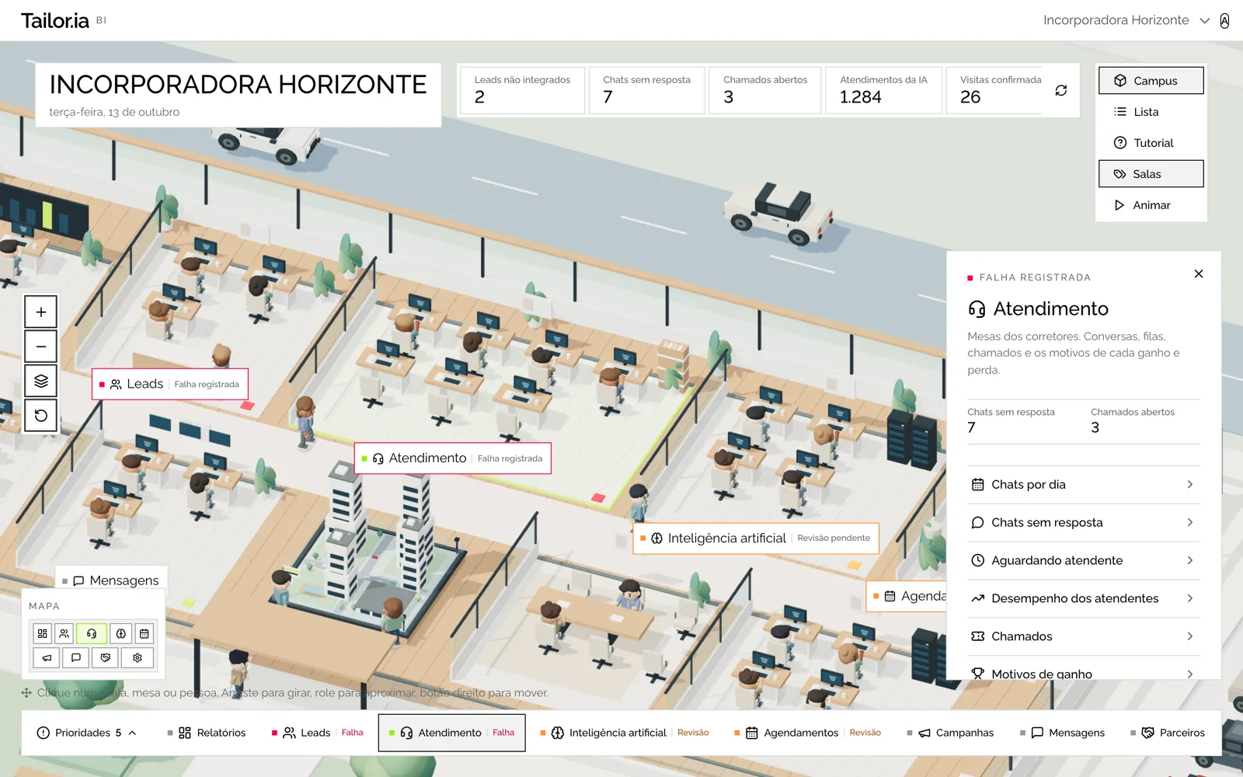The width and height of the screenshot is (1243, 777).
Task: Click the Leads room label on map
Action: point(170,385)
